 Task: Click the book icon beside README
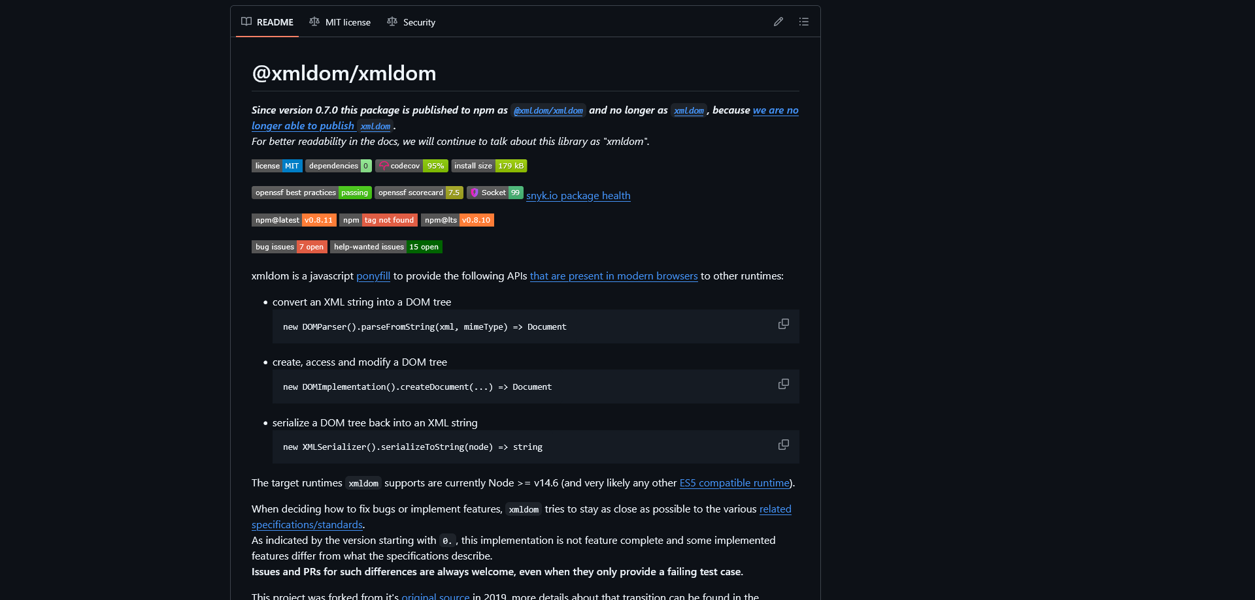click(246, 22)
